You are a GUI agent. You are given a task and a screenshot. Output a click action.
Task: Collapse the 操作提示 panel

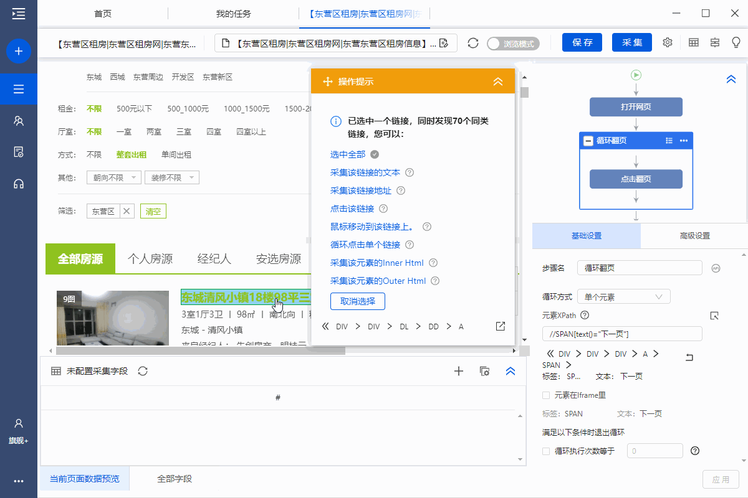pos(497,82)
